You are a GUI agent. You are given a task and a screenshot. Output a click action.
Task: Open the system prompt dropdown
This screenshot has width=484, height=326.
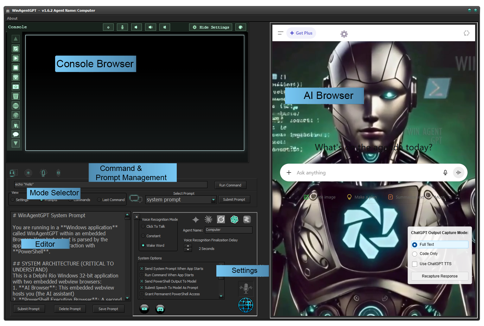pyautogui.click(x=213, y=200)
